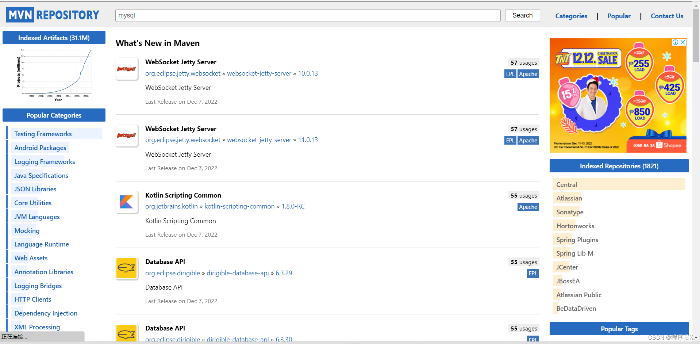Open websocket-jetty-server artifact for 11.0.13
The height and width of the screenshot is (344, 700).
[259, 140]
